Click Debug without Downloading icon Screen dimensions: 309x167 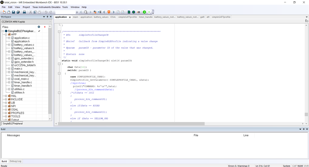(x=149, y=12)
